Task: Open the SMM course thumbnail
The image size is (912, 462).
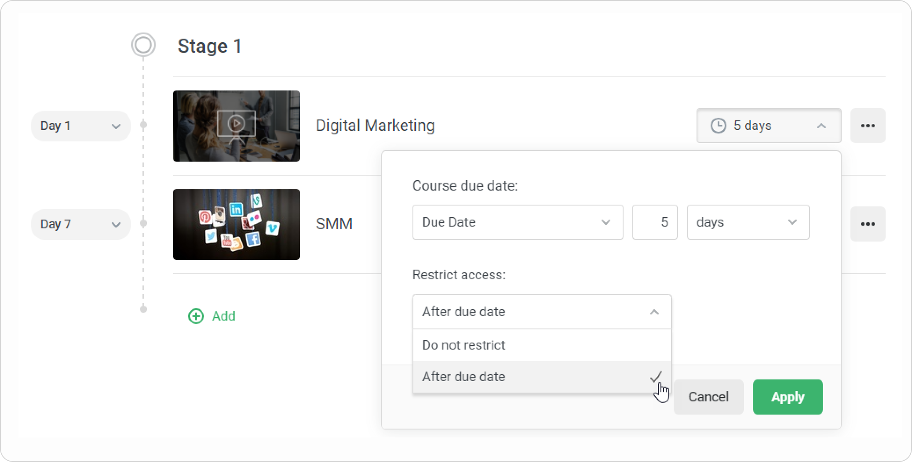Action: point(237,224)
